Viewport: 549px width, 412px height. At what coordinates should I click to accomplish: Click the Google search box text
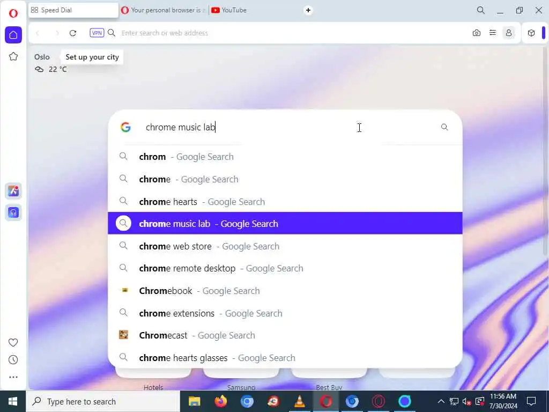coord(180,127)
